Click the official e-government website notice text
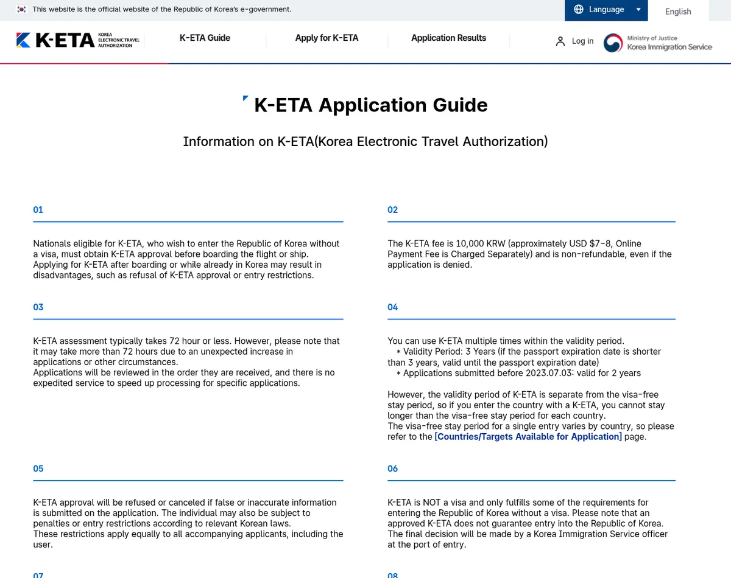The image size is (731, 578). point(161,9)
